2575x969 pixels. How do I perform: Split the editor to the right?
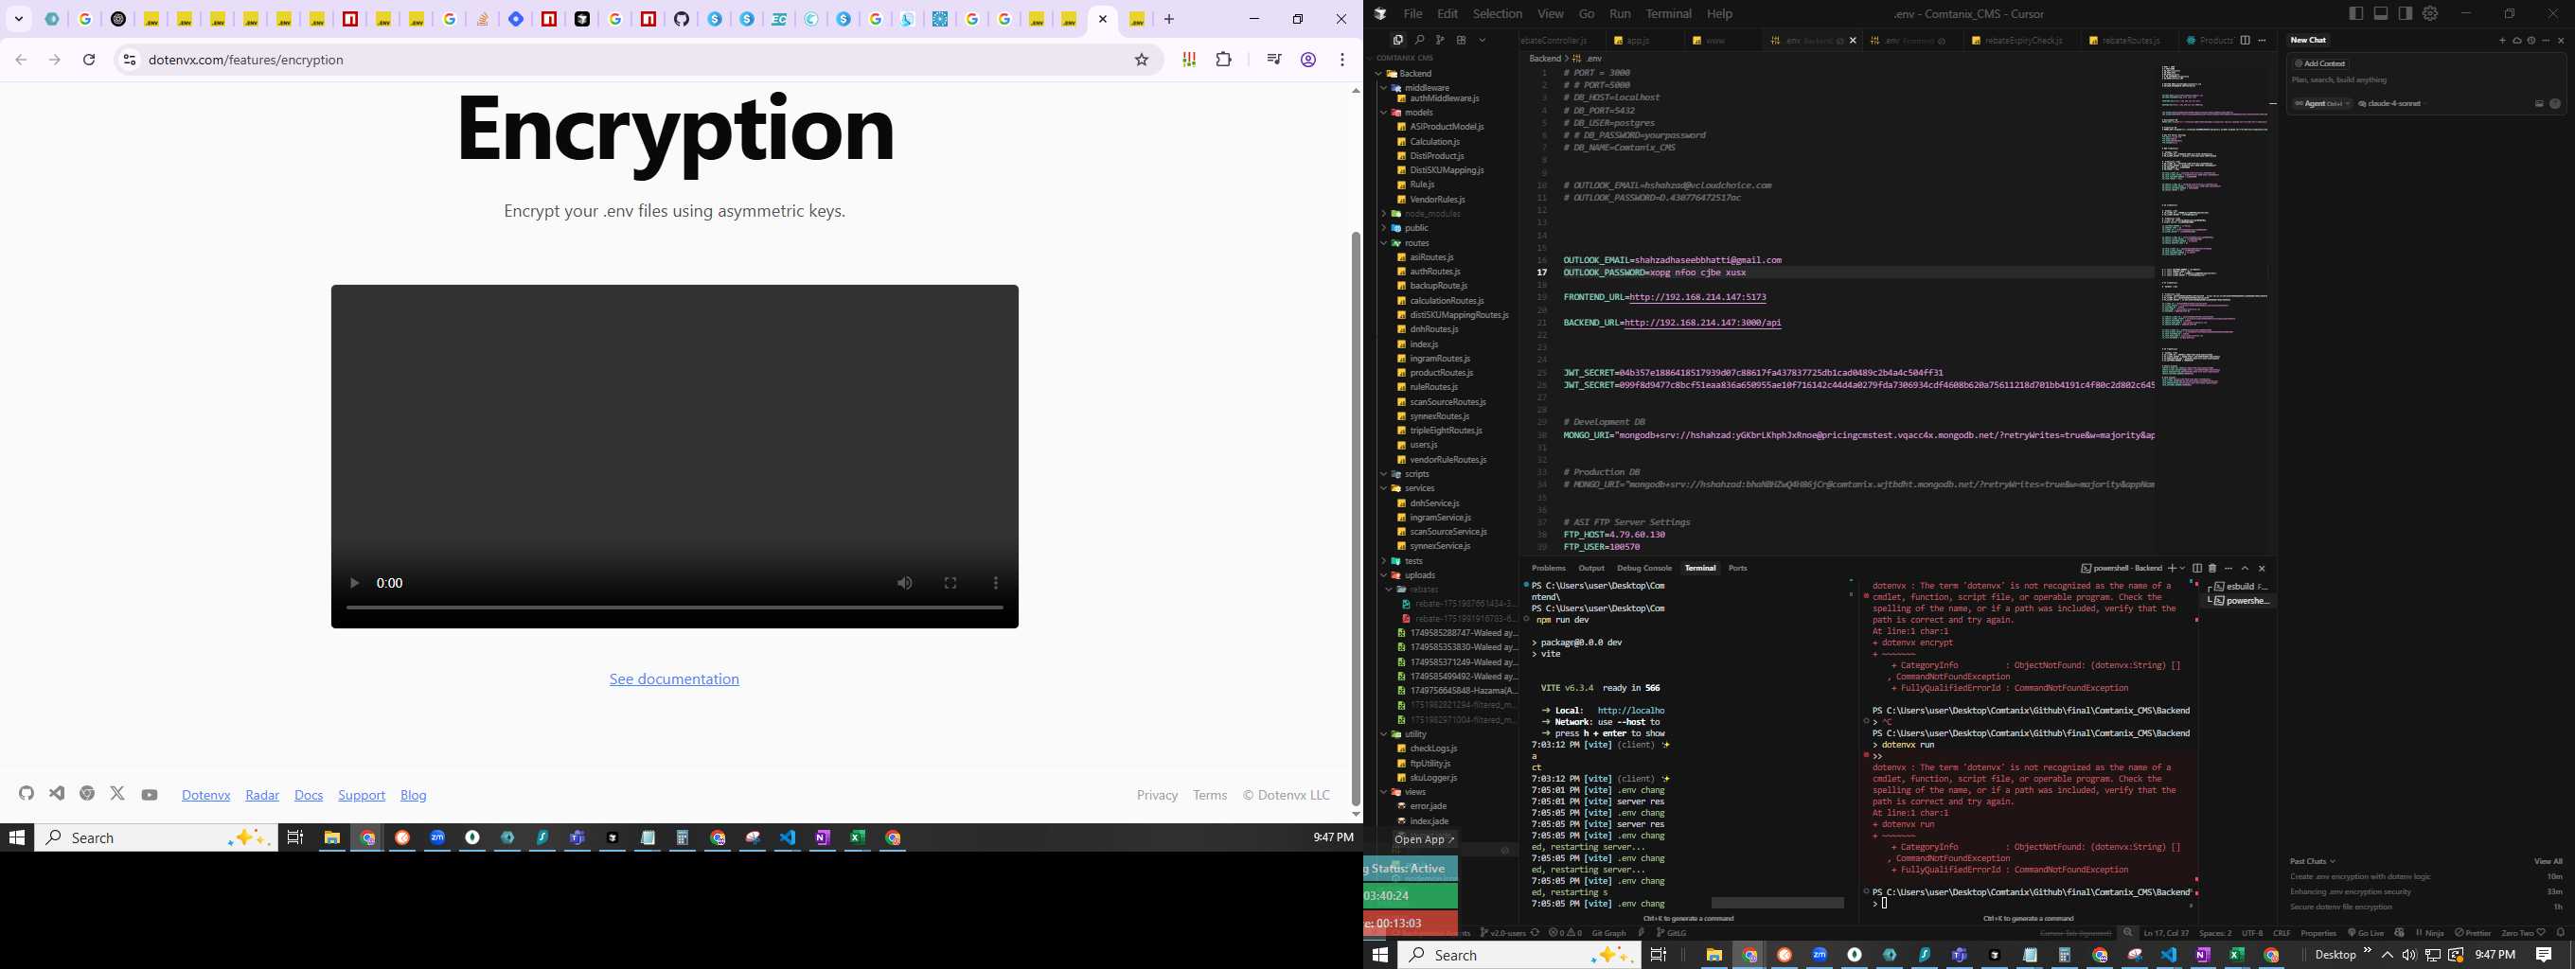pos(2246,41)
